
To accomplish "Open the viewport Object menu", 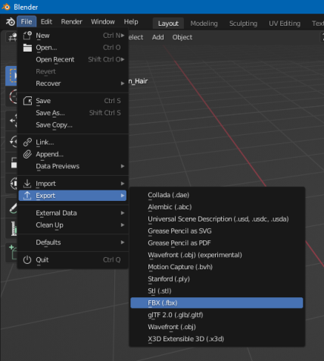I will tap(182, 37).
